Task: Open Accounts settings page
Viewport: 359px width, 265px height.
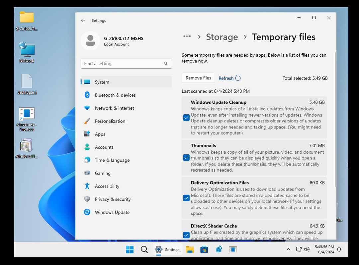Action: (x=126, y=147)
